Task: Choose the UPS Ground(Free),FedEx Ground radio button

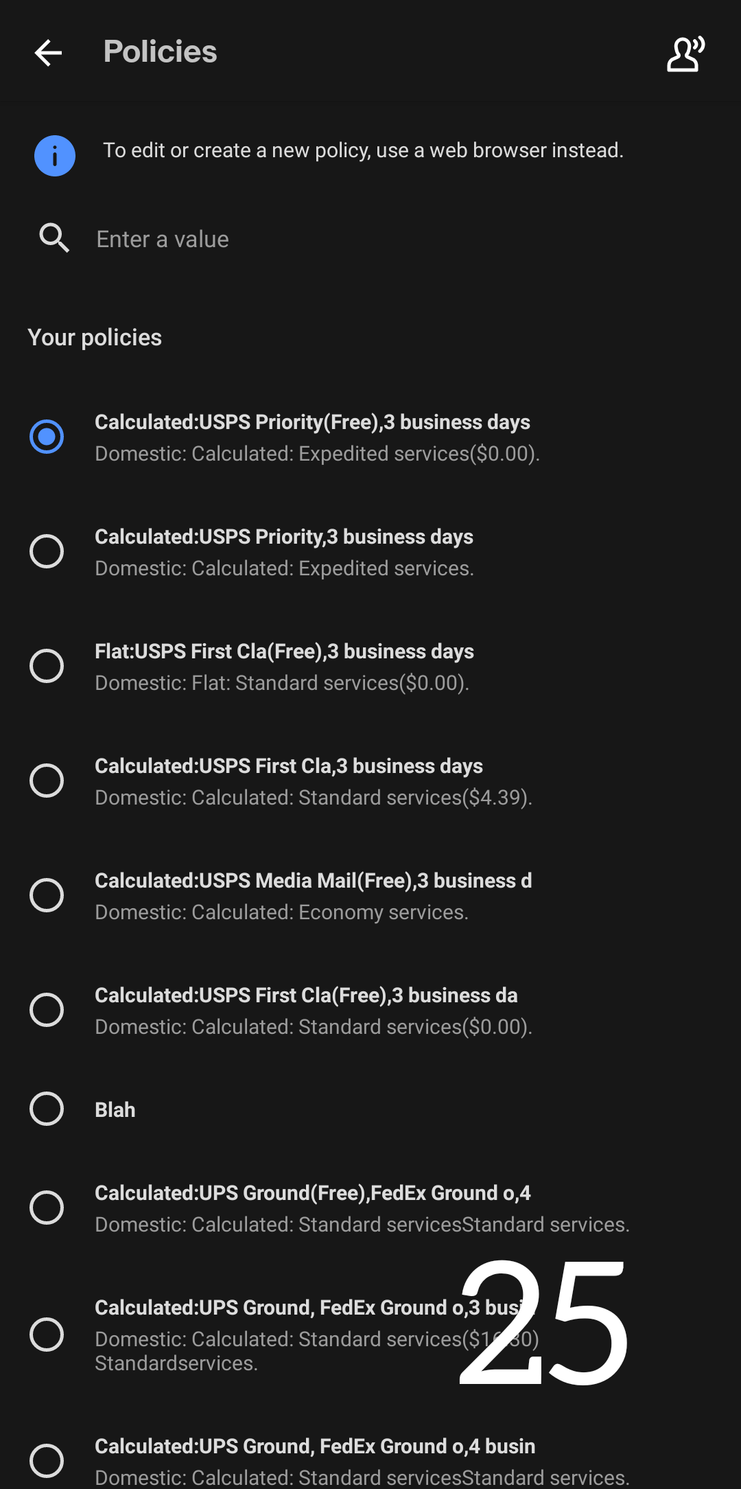Action: (47, 1208)
